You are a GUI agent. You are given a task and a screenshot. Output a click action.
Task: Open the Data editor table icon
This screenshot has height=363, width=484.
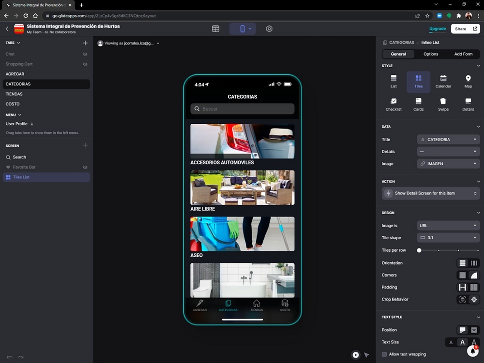point(215,29)
